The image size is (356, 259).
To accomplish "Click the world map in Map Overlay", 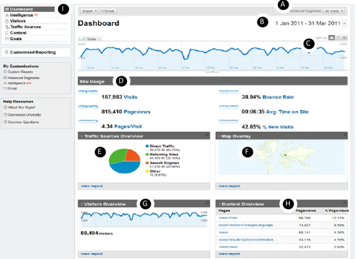I will tap(281, 157).
